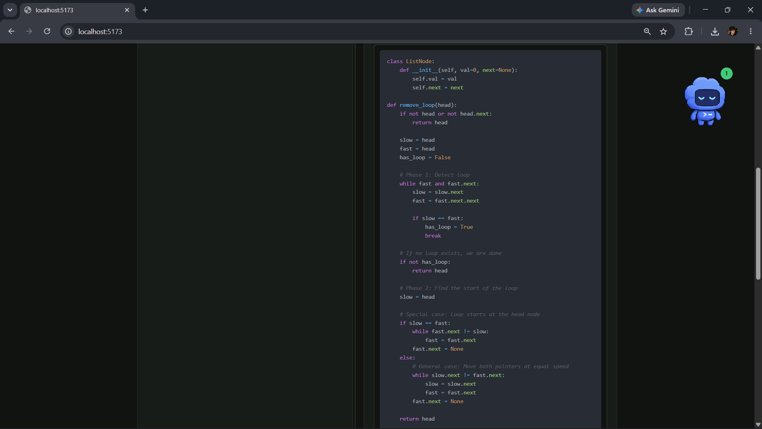Image resolution: width=762 pixels, height=429 pixels.
Task: Click 'if not head or not head.next:' line
Action: (x=446, y=114)
